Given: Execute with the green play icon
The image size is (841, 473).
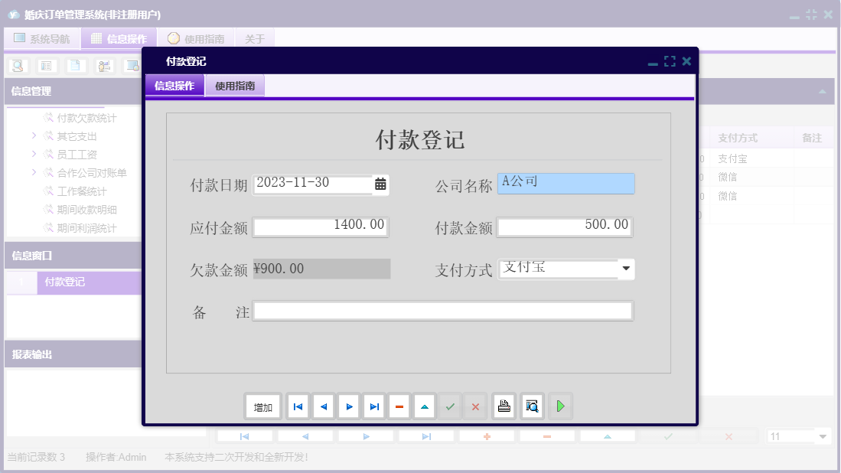Looking at the screenshot, I should point(560,406).
